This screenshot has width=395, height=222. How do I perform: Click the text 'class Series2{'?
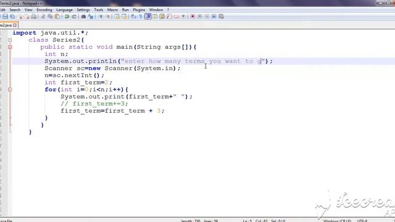[x=56, y=40]
